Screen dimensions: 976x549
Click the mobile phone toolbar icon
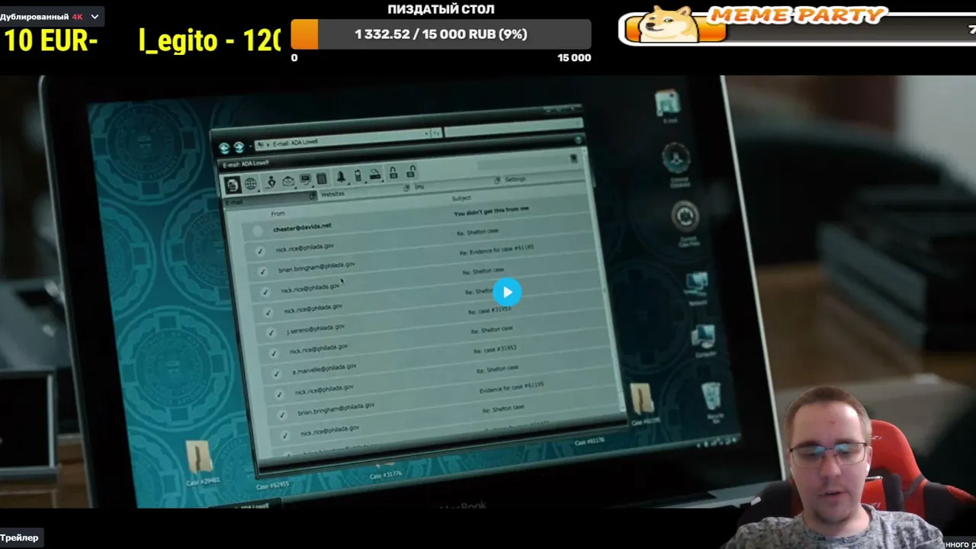pos(358,176)
